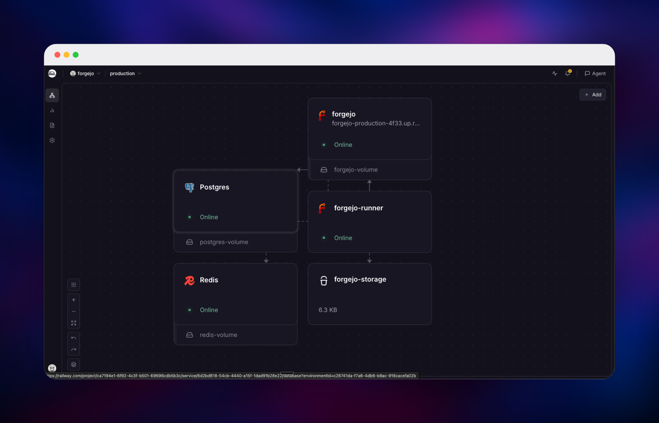The height and width of the screenshot is (423, 659).
Task: Select the architecture view sidebar icon
Action: (x=52, y=95)
